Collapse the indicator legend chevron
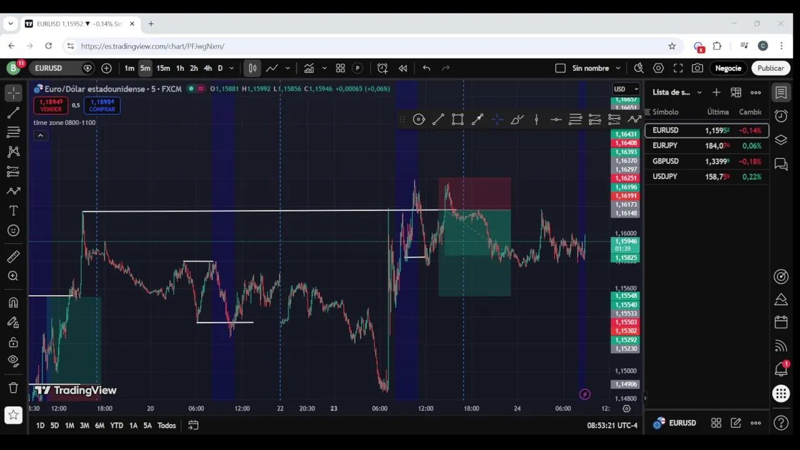 coord(41,136)
